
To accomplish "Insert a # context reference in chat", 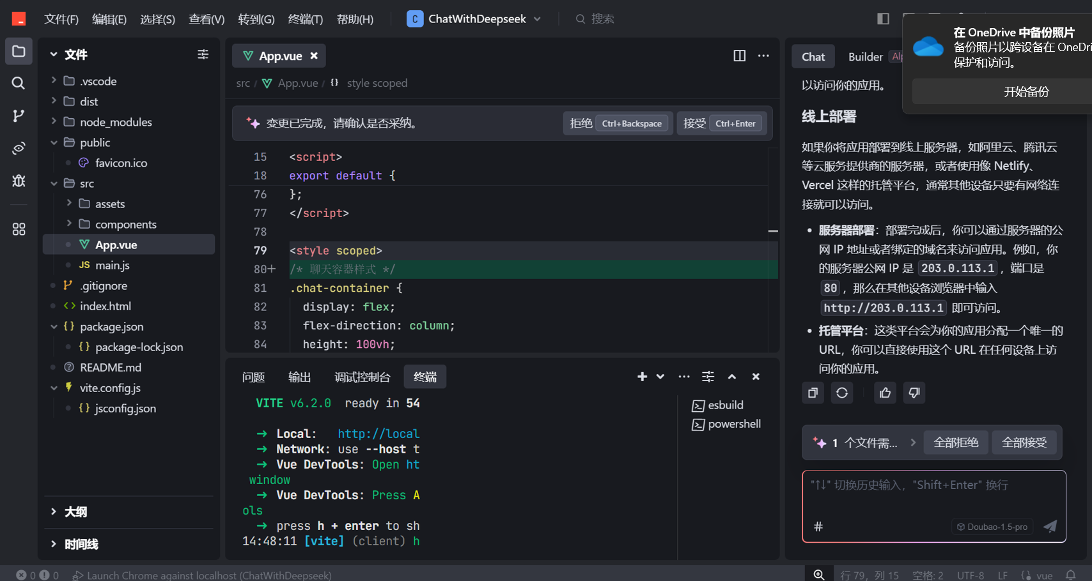I will 818,527.
